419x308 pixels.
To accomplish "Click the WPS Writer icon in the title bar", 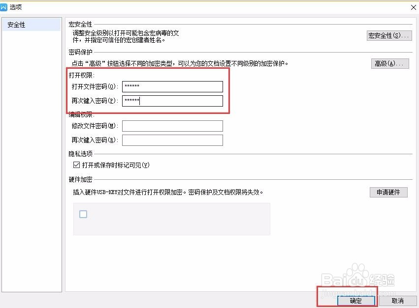I will coord(4,7).
